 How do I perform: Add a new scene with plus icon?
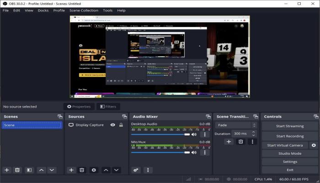point(7,170)
